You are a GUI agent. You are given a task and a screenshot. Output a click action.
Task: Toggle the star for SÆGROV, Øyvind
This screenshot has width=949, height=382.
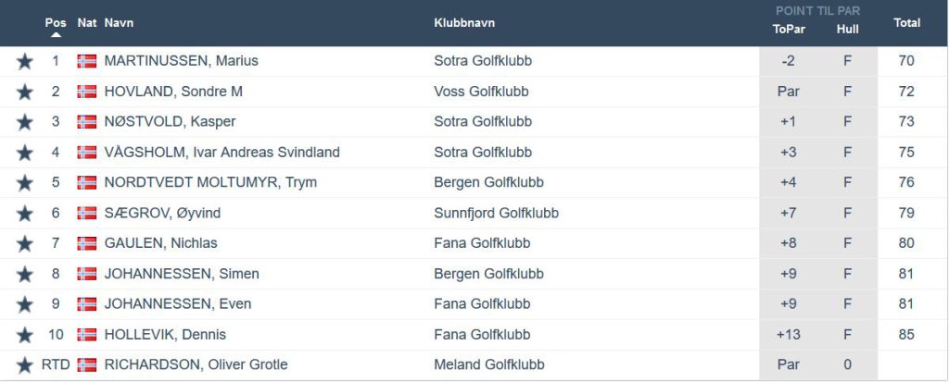point(25,214)
